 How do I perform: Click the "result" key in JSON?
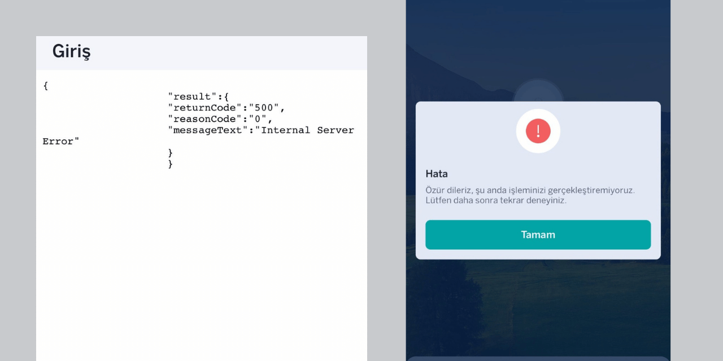[x=192, y=96]
